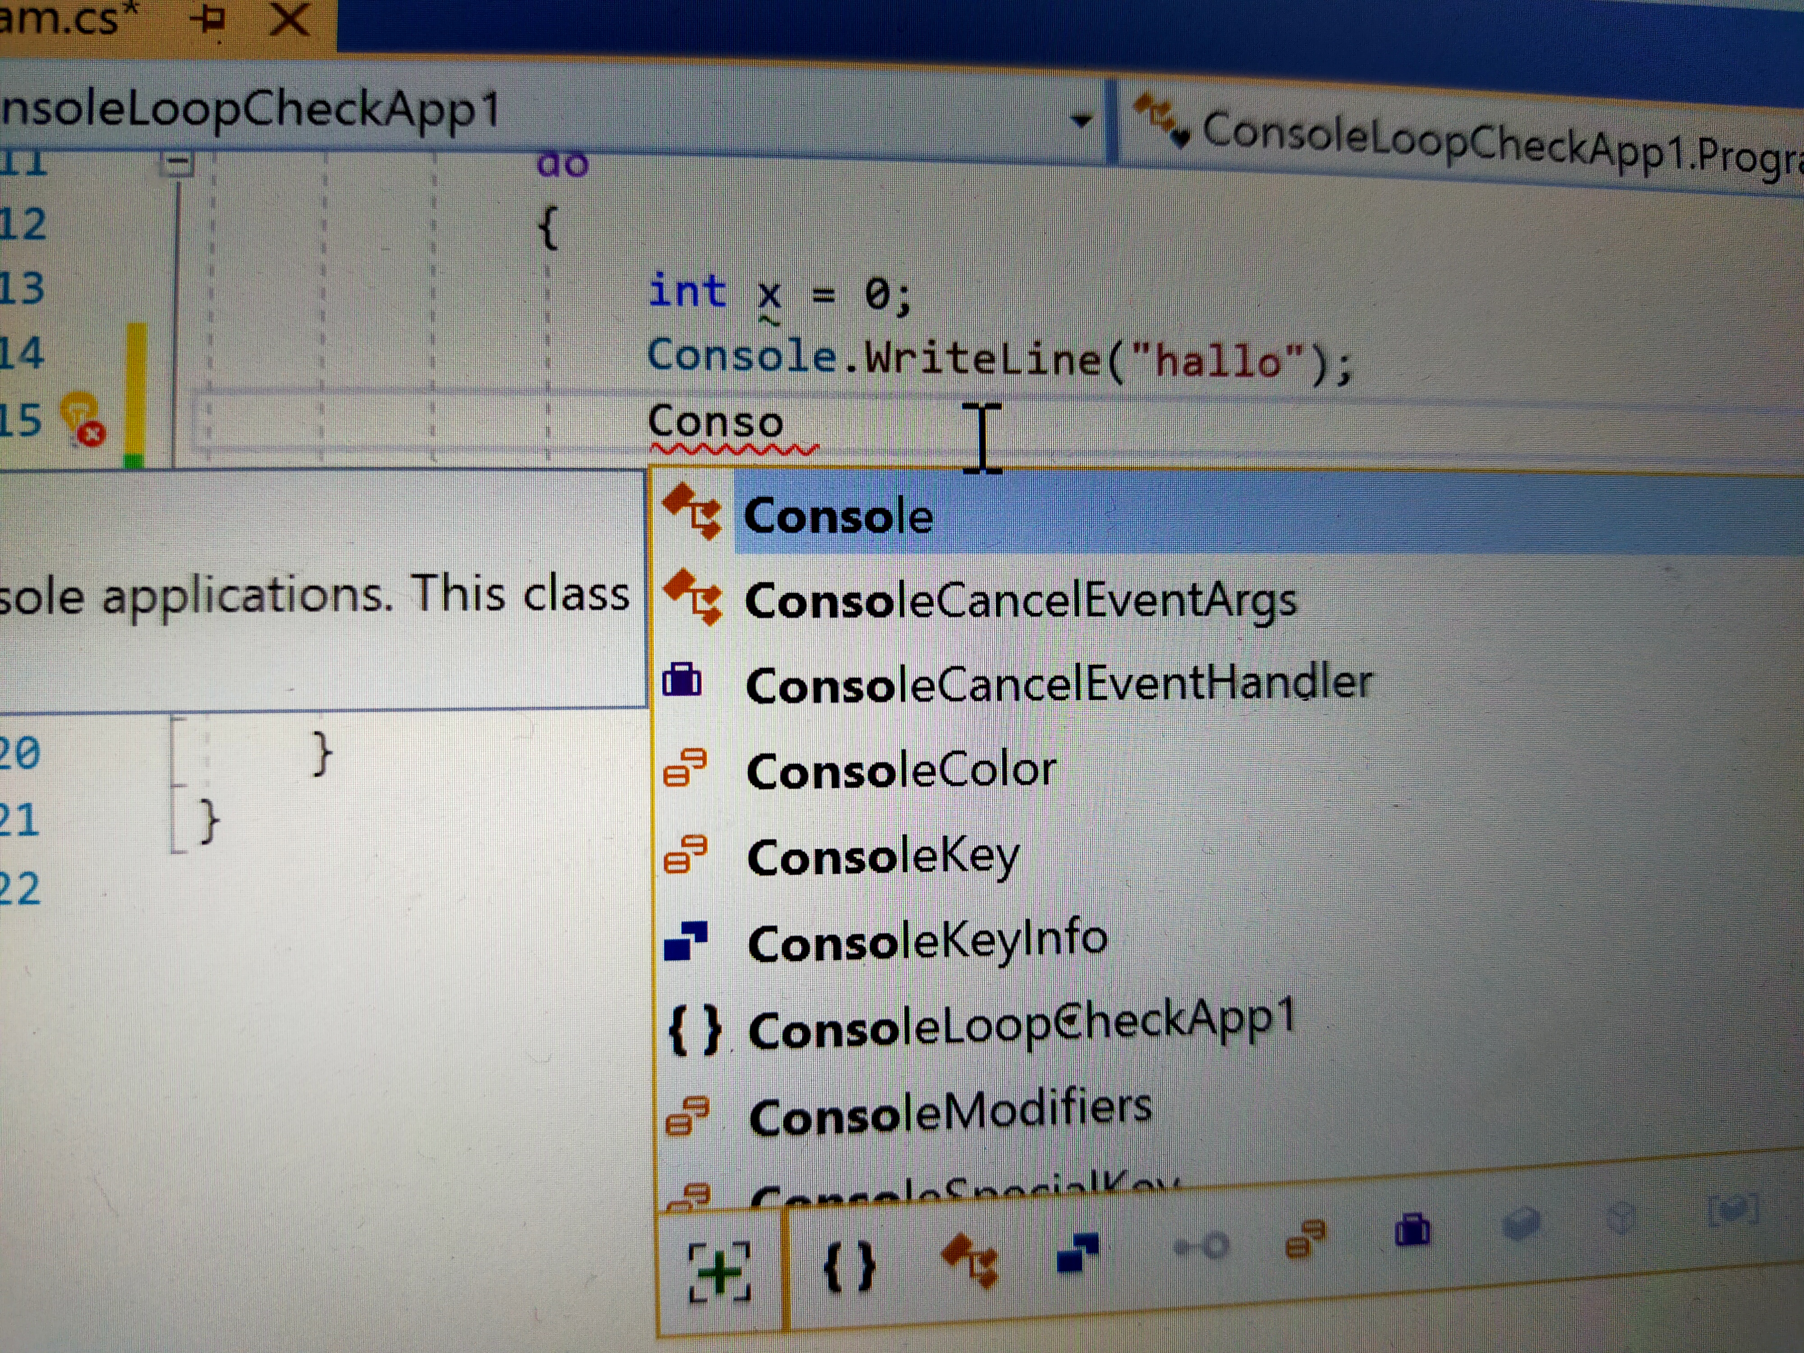This screenshot has height=1353, width=1804.
Task: Toggle the expand IntelliSense filter button
Action: point(719,1271)
